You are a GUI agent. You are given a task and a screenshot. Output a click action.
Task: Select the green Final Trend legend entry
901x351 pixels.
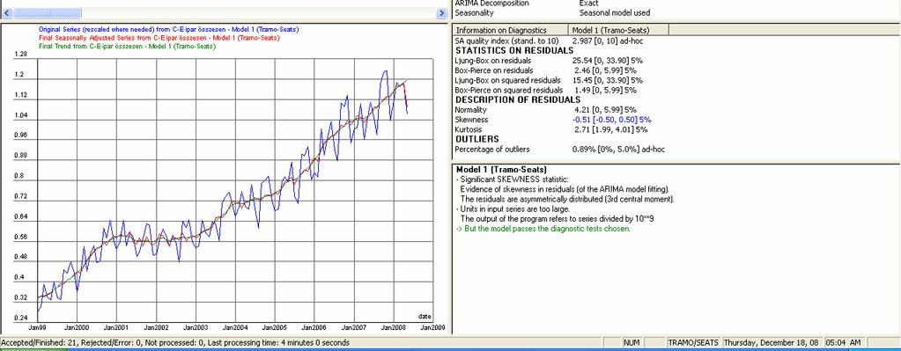pyautogui.click(x=127, y=47)
